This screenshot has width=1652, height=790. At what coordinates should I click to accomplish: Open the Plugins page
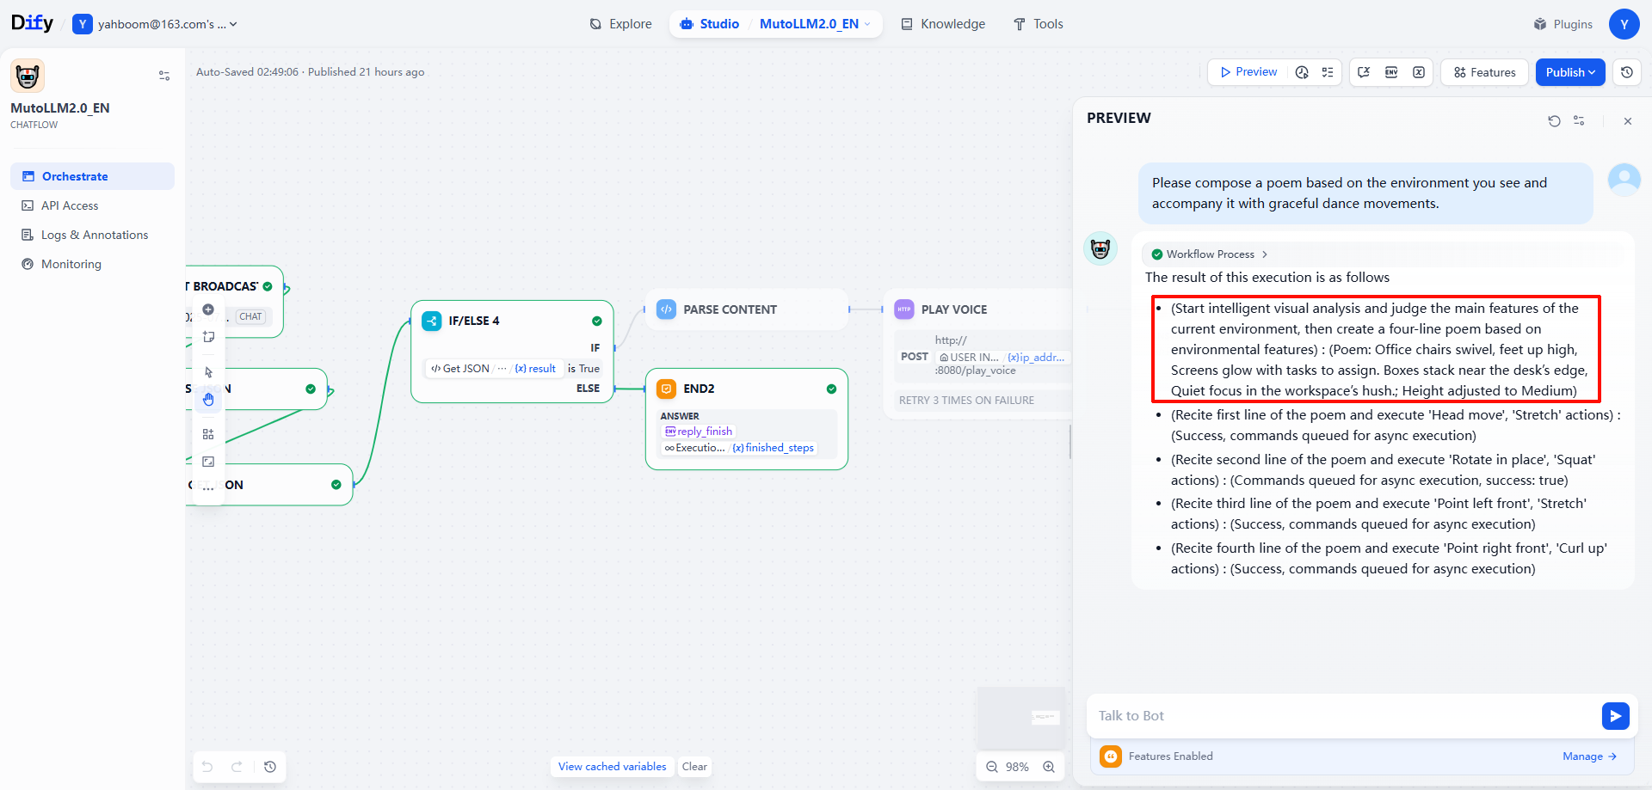pos(1563,24)
